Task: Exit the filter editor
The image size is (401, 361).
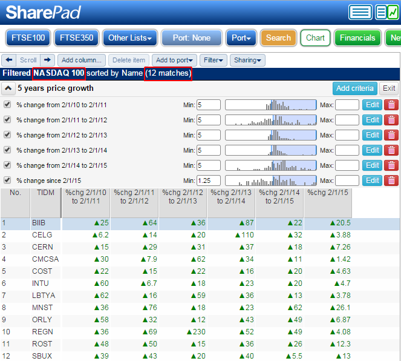Action: [389, 88]
